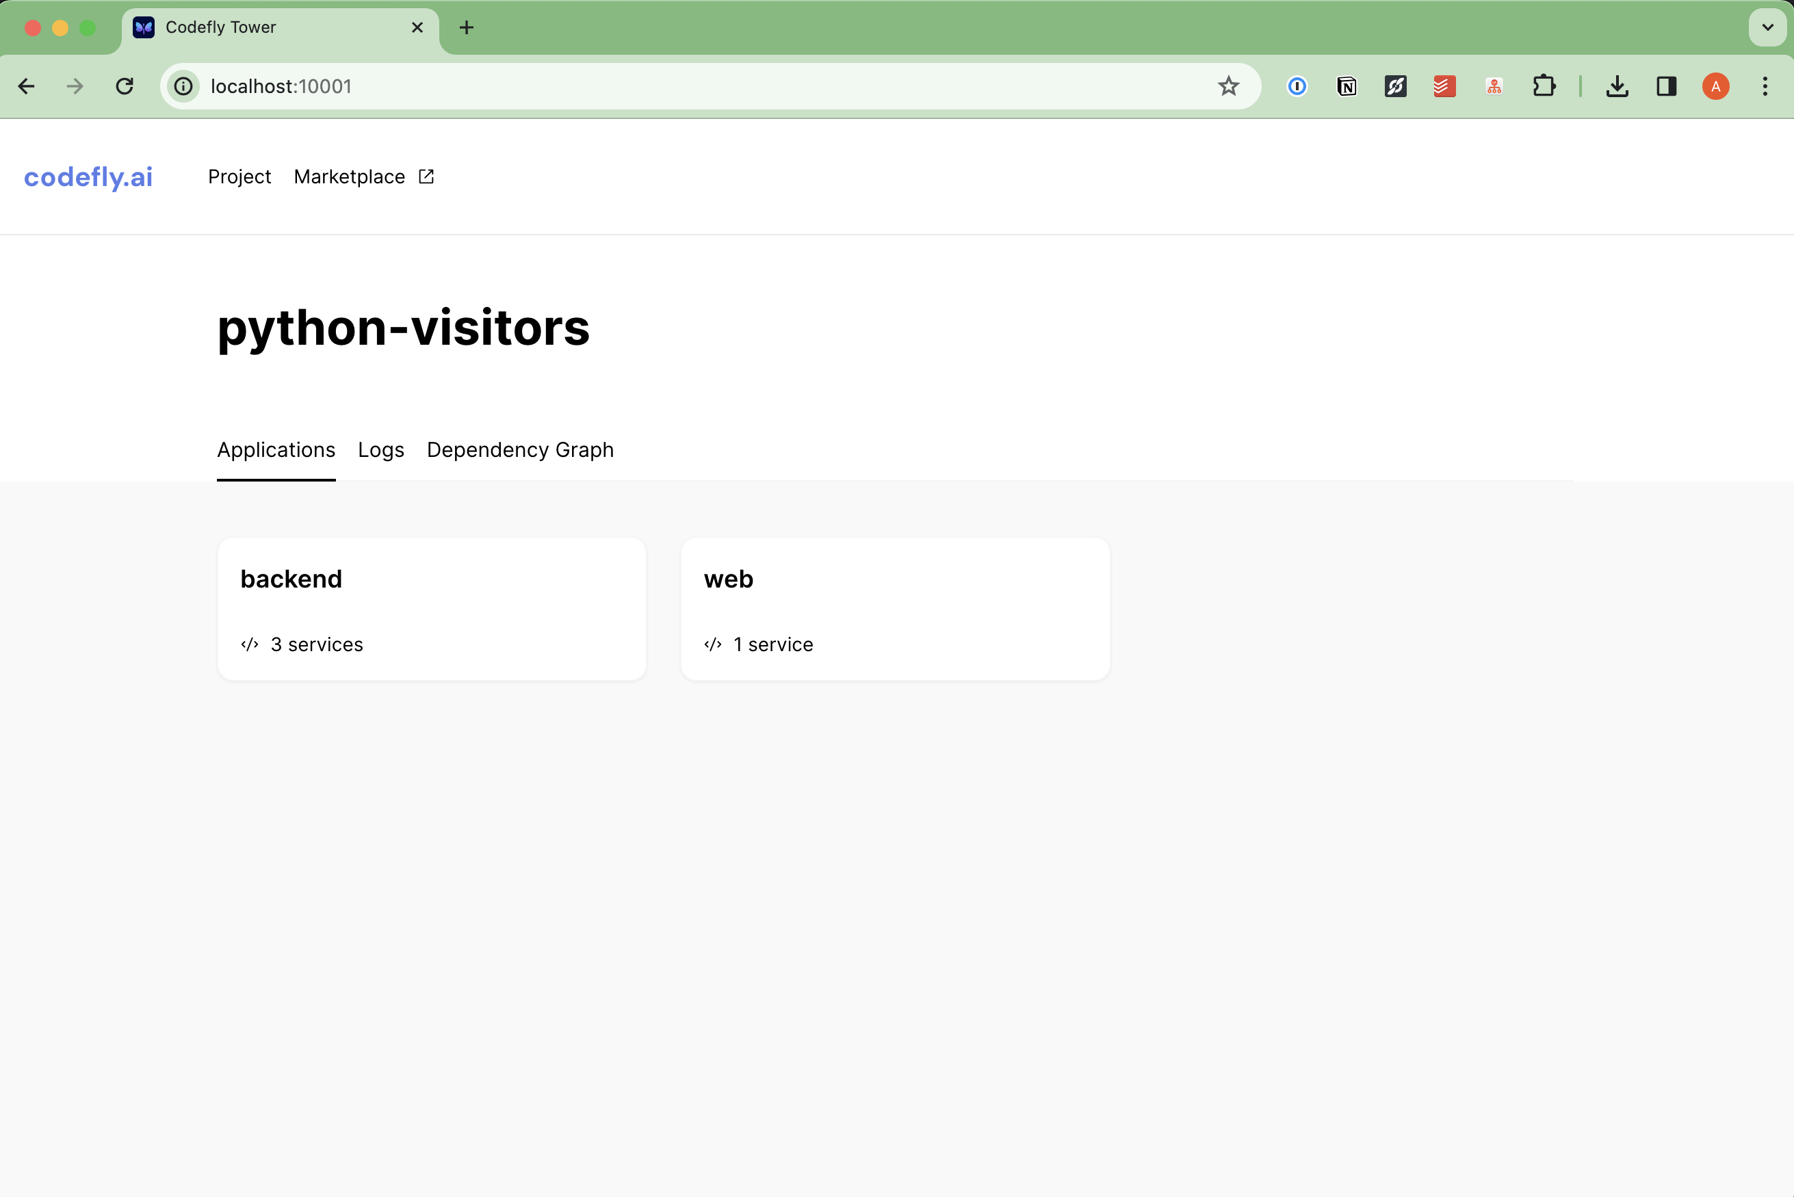Viewport: 1794px width, 1197px height.
Task: Toggle the browser side panel
Action: pos(1667,86)
